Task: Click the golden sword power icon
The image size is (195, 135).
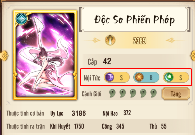Action: click(110, 40)
